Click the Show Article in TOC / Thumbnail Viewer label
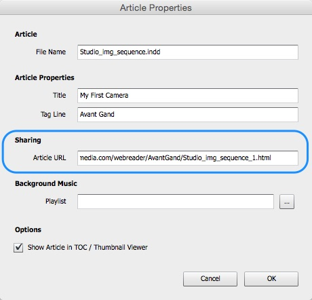The image size is (312, 300). (87, 247)
